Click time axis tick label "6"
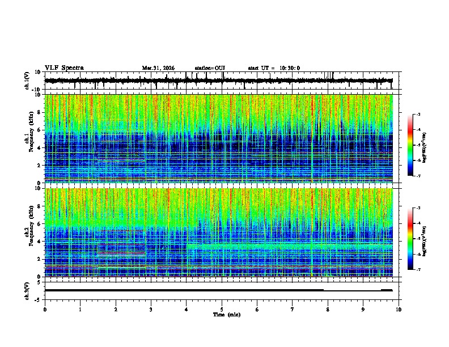The height and width of the screenshot is (347, 449). click(x=257, y=310)
